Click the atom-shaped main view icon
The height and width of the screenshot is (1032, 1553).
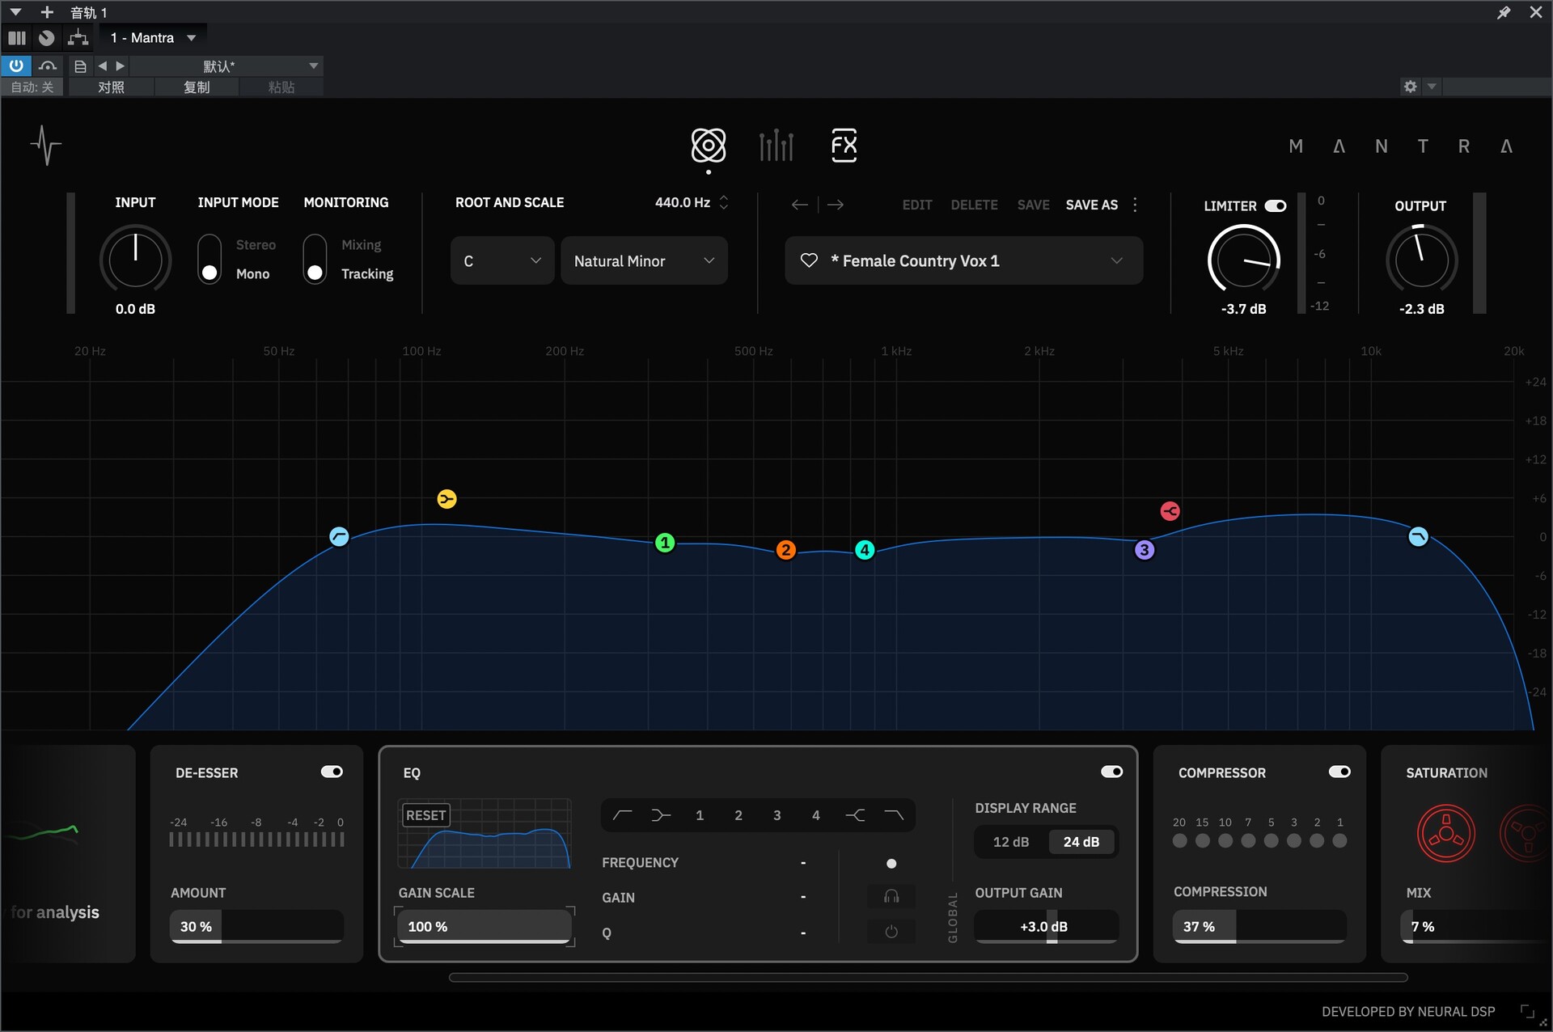click(708, 146)
